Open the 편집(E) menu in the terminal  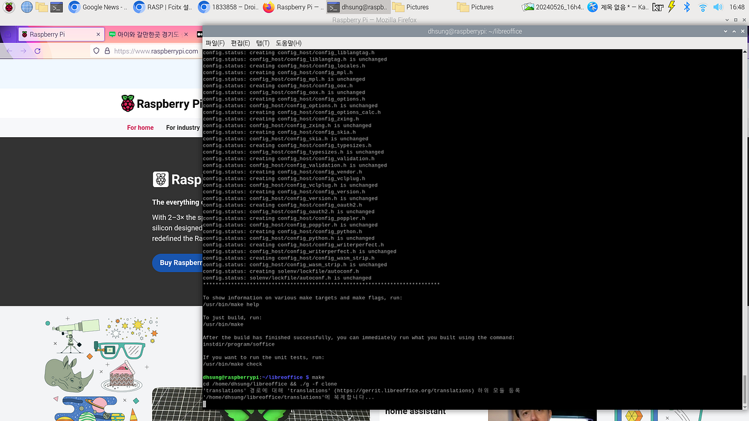click(x=240, y=43)
